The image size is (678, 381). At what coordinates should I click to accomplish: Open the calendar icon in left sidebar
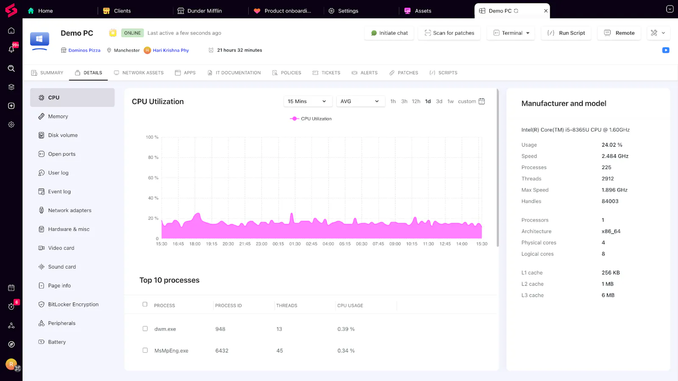[x=11, y=288]
